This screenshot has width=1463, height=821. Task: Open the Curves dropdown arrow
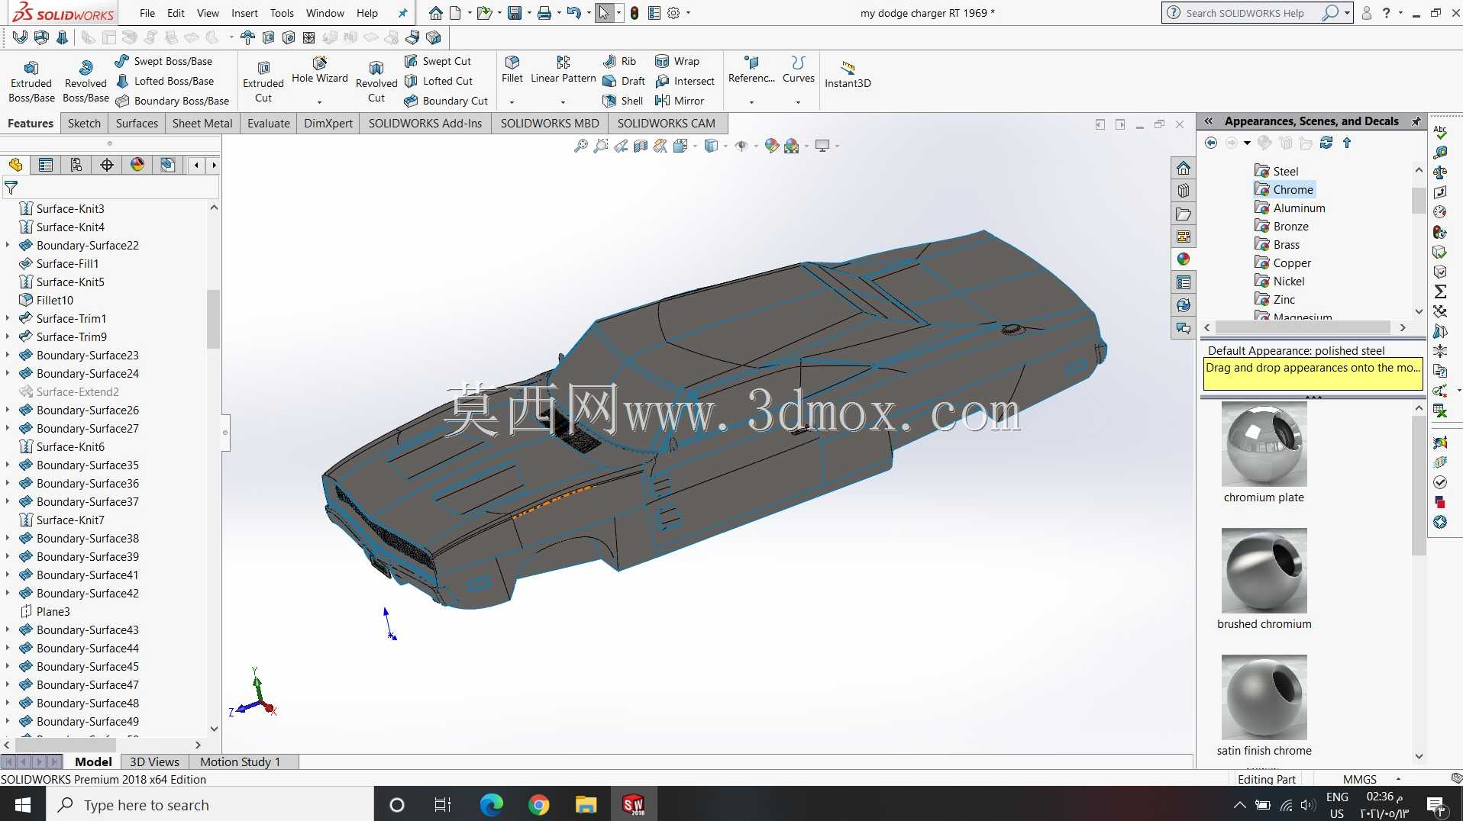point(799,101)
